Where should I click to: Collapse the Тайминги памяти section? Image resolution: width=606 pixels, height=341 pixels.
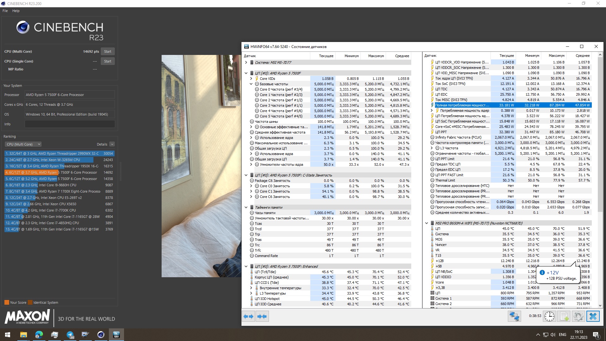pyautogui.click(x=246, y=207)
